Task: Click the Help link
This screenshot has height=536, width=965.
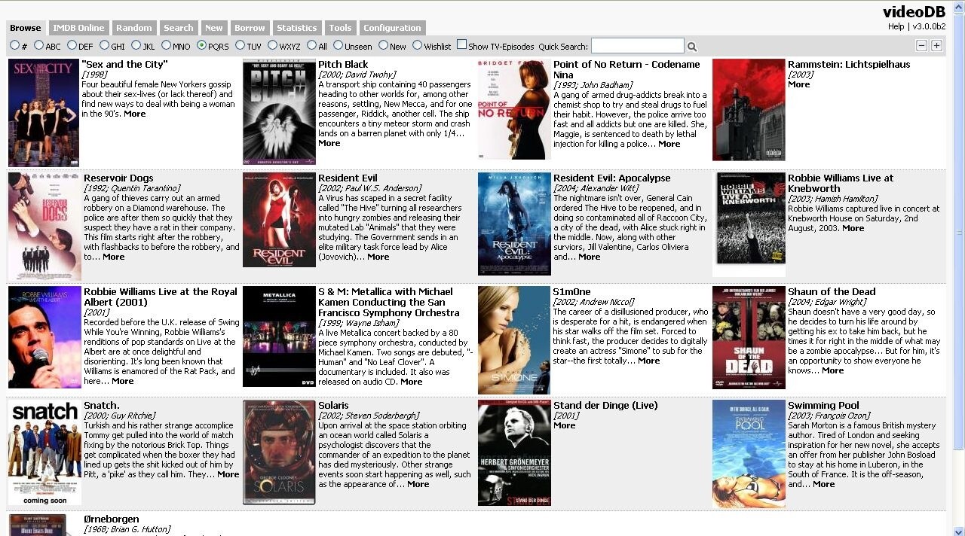Action: click(x=896, y=26)
